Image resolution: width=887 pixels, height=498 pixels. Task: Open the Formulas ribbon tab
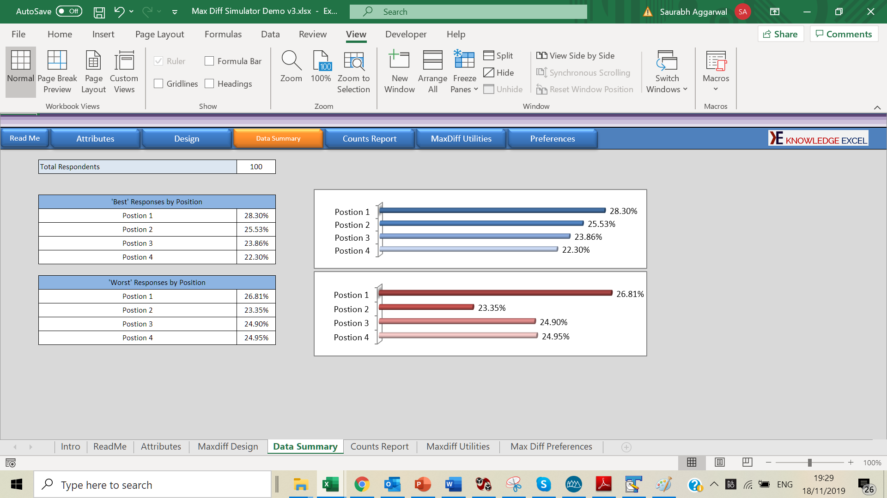[223, 34]
